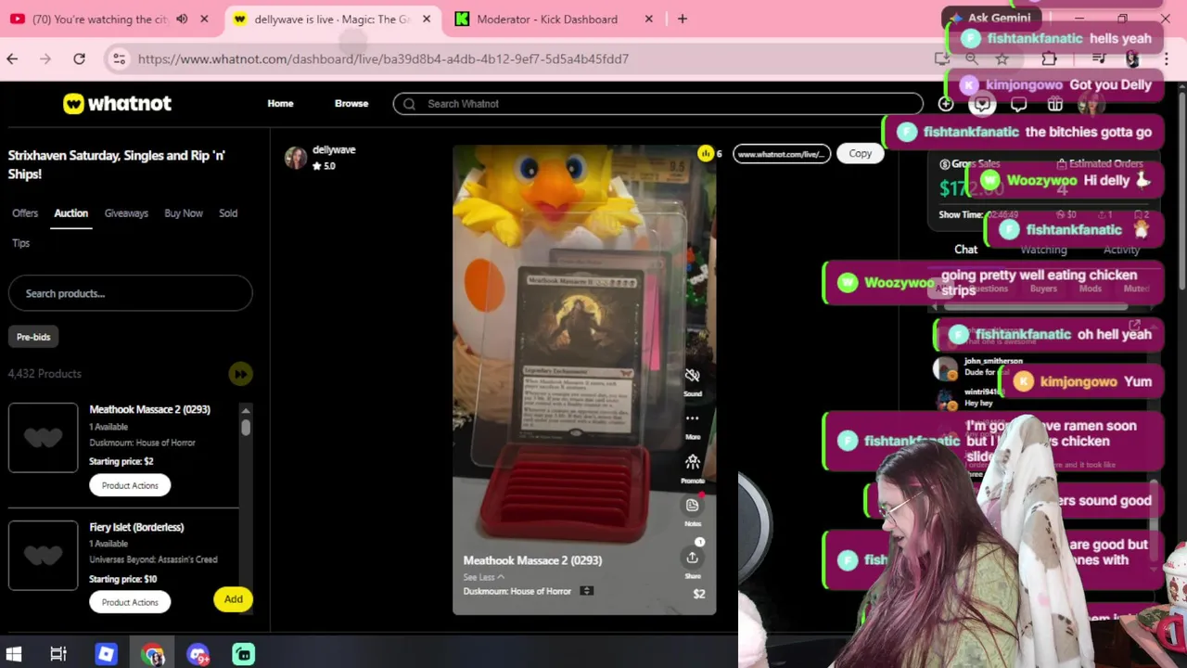Click the Pre-bids filter chip
This screenshot has height=668, width=1187.
33,337
